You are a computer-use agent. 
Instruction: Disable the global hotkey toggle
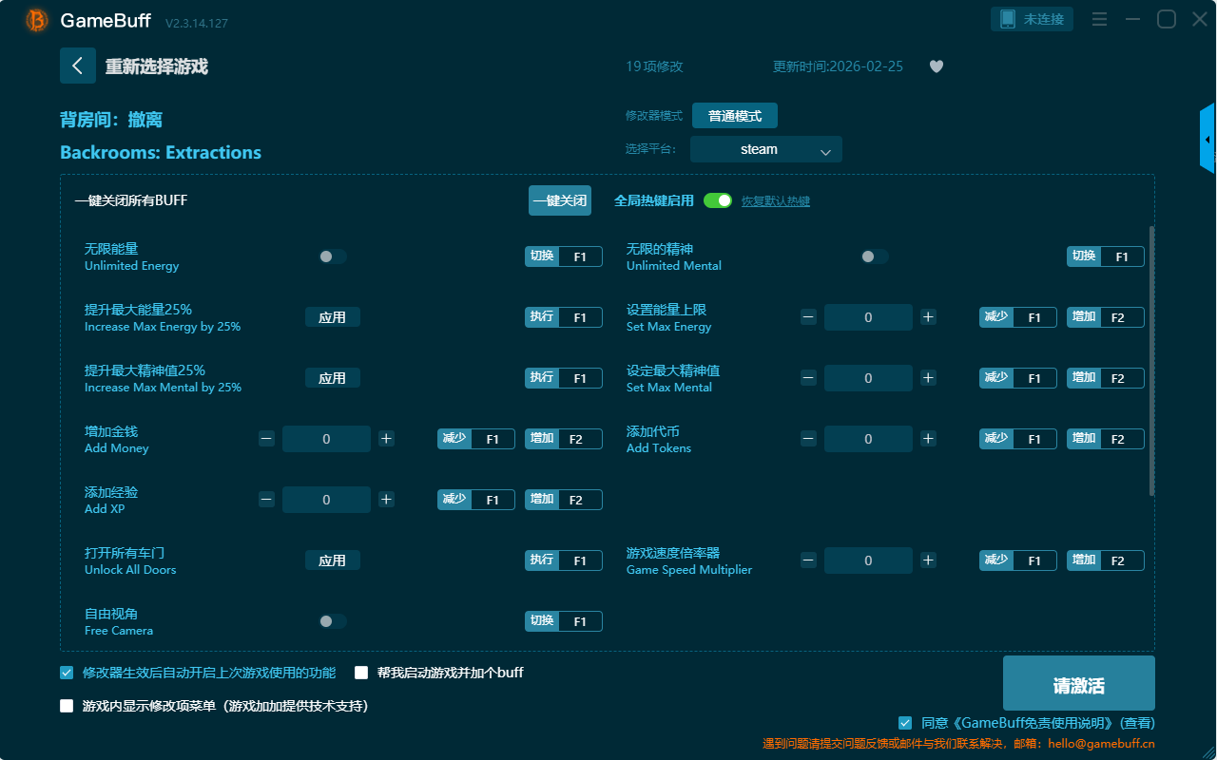pyautogui.click(x=718, y=200)
